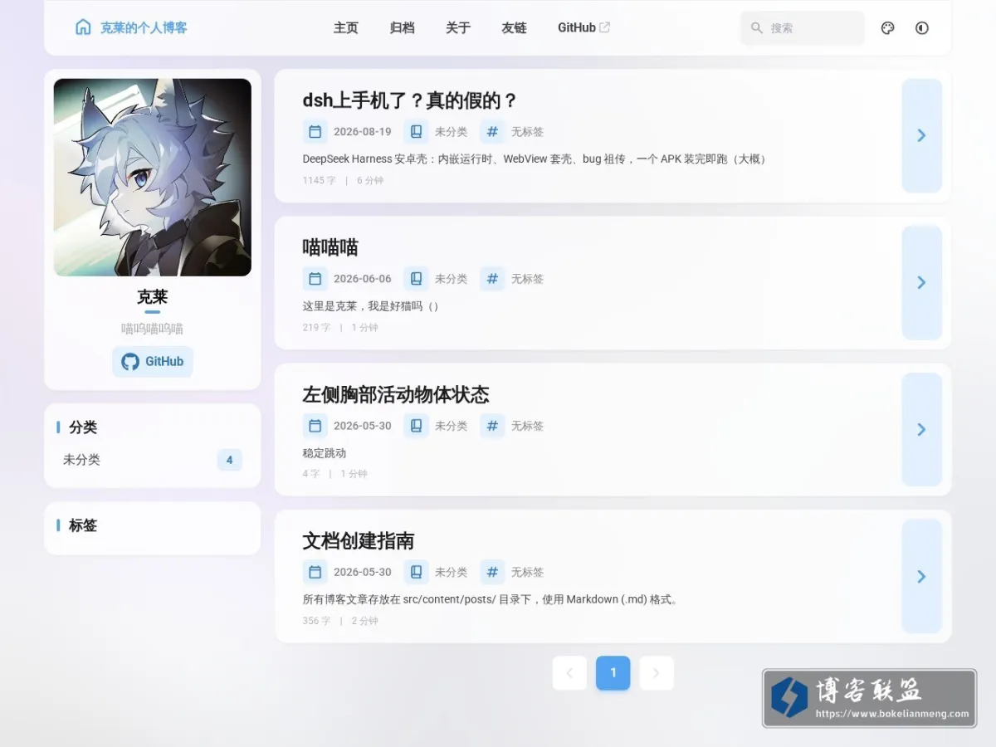
Task: Click the category count badge 4
Action: (230, 460)
